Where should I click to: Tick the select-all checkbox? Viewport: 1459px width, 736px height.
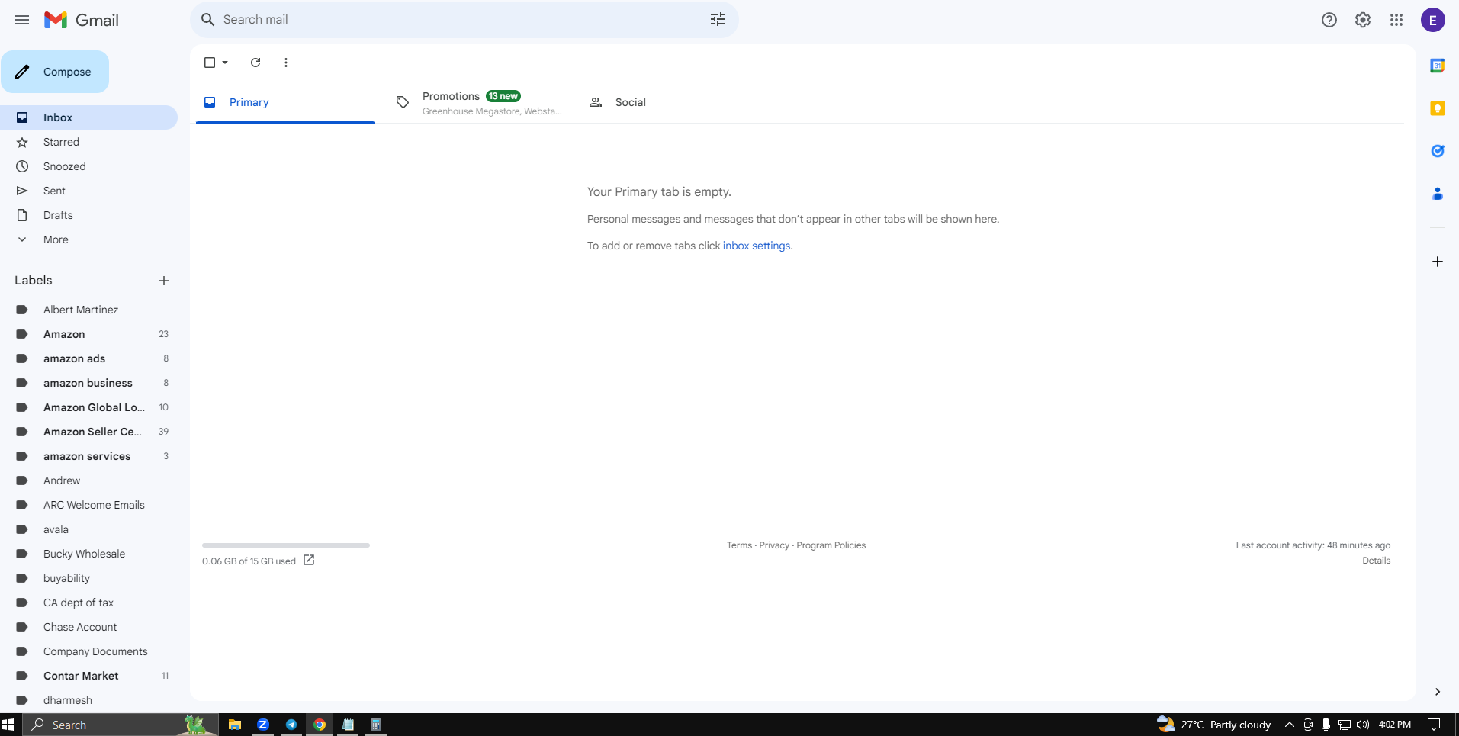pos(210,63)
